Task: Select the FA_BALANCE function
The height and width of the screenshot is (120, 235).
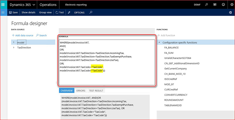Action: [x=171, y=48]
